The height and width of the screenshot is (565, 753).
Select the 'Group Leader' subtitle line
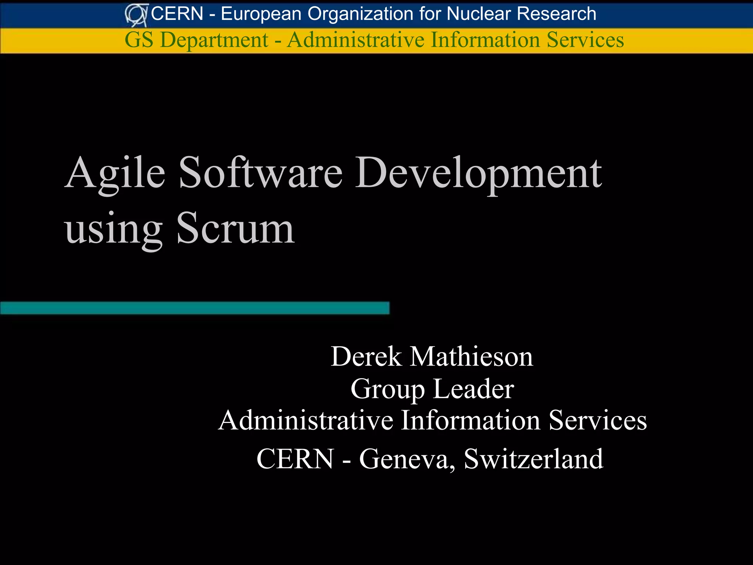click(432, 389)
